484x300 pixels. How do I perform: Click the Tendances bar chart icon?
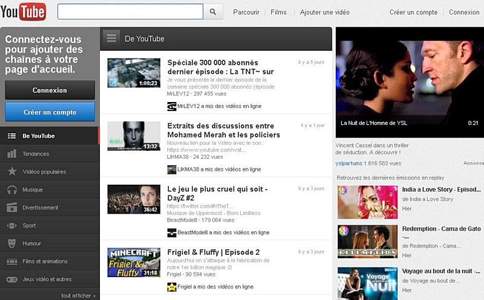click(11, 154)
